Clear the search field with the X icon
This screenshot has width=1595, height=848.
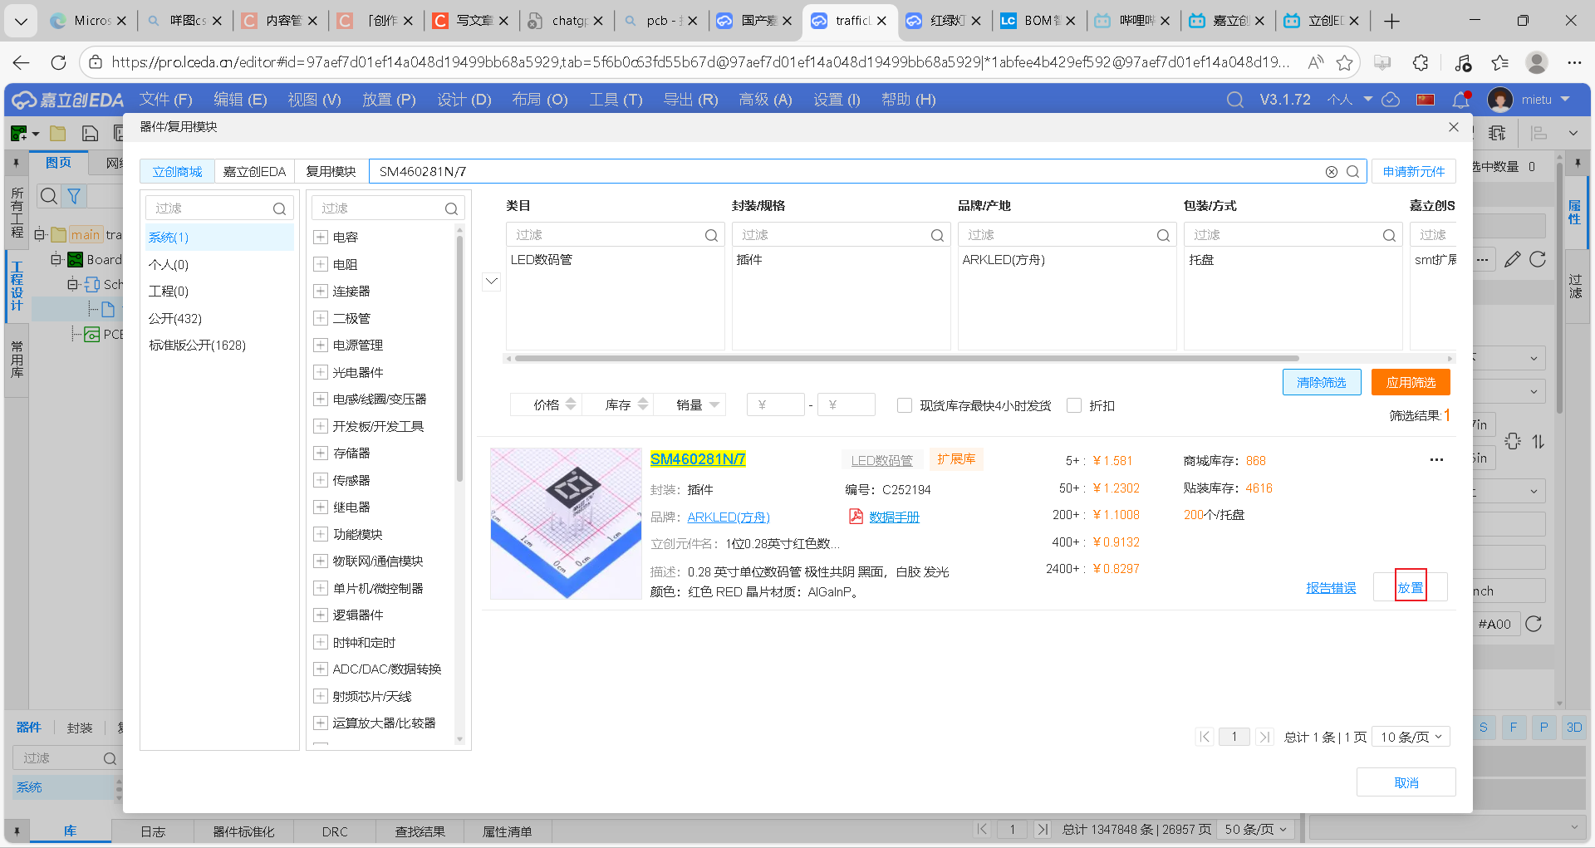pos(1332,171)
